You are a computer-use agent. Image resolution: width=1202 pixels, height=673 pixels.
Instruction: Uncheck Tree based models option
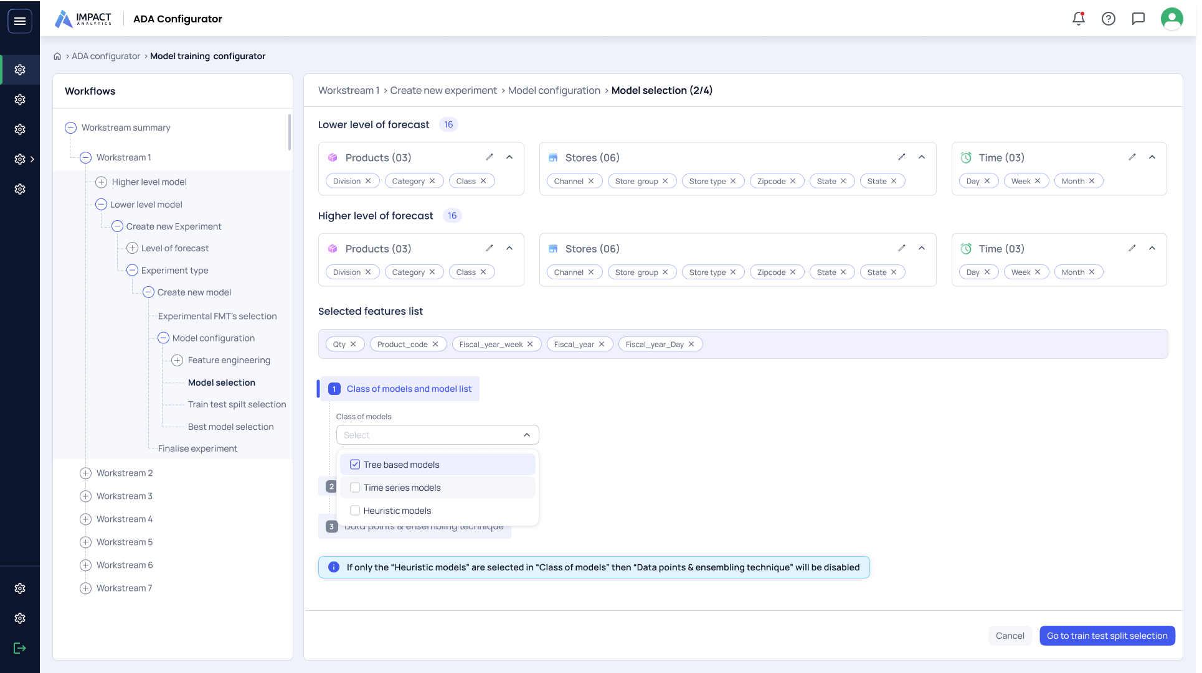point(355,465)
